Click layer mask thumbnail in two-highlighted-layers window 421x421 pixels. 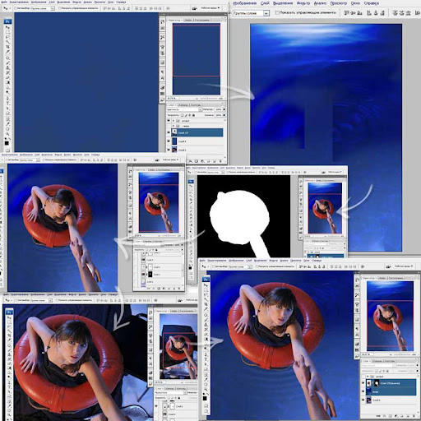point(377,383)
